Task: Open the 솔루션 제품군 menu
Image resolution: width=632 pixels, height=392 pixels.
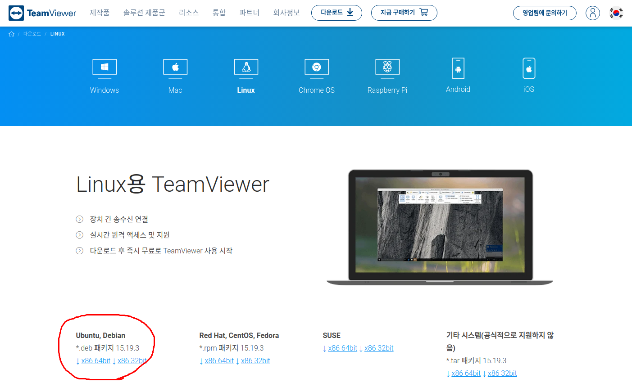Action: click(x=144, y=13)
